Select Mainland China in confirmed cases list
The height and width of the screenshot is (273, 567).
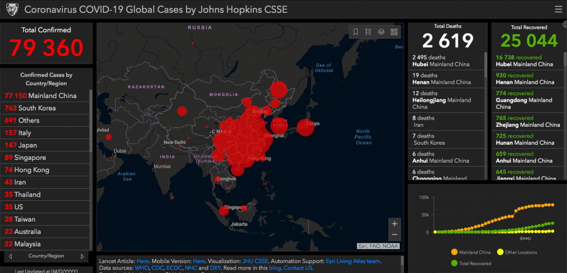(x=45, y=96)
